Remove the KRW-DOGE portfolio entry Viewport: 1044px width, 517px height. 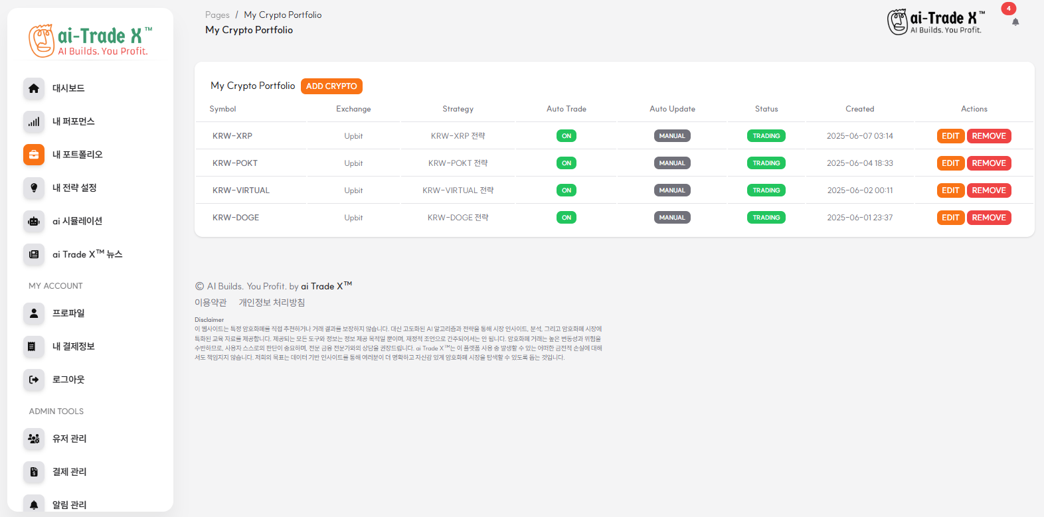pos(988,218)
